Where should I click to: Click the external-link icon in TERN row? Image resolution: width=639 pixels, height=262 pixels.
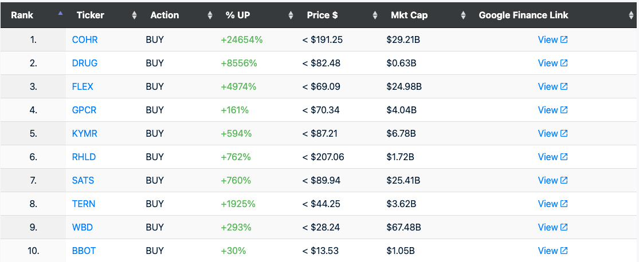pyautogui.click(x=564, y=204)
